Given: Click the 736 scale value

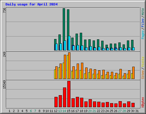Looking at the screenshot, I should tap(4, 10).
